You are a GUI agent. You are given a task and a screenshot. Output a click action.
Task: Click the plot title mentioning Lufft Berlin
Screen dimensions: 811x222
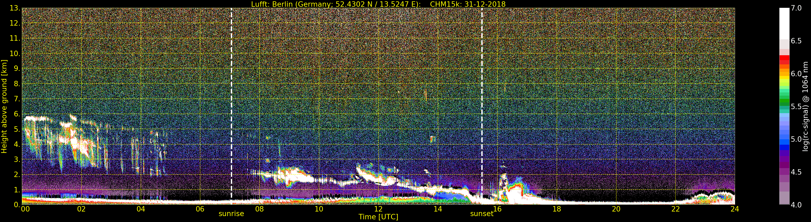tap(378, 4)
